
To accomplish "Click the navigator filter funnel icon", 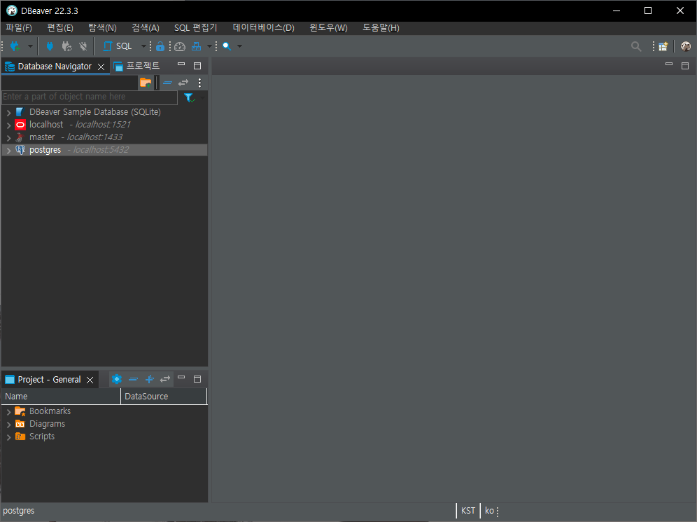I will [x=190, y=97].
